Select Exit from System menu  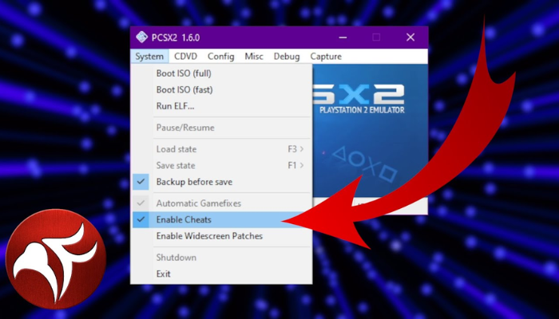(x=221, y=274)
